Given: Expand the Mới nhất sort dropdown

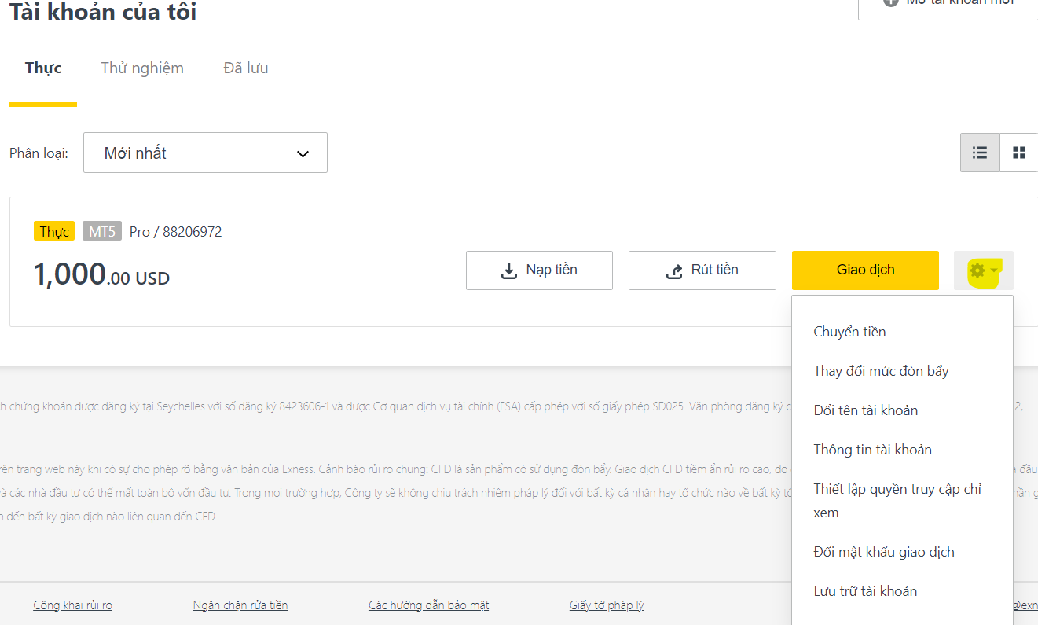Looking at the screenshot, I should pyautogui.click(x=205, y=153).
